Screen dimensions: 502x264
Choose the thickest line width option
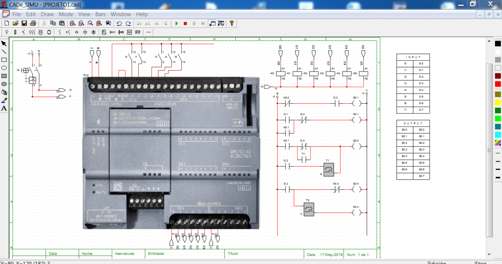click(x=498, y=177)
